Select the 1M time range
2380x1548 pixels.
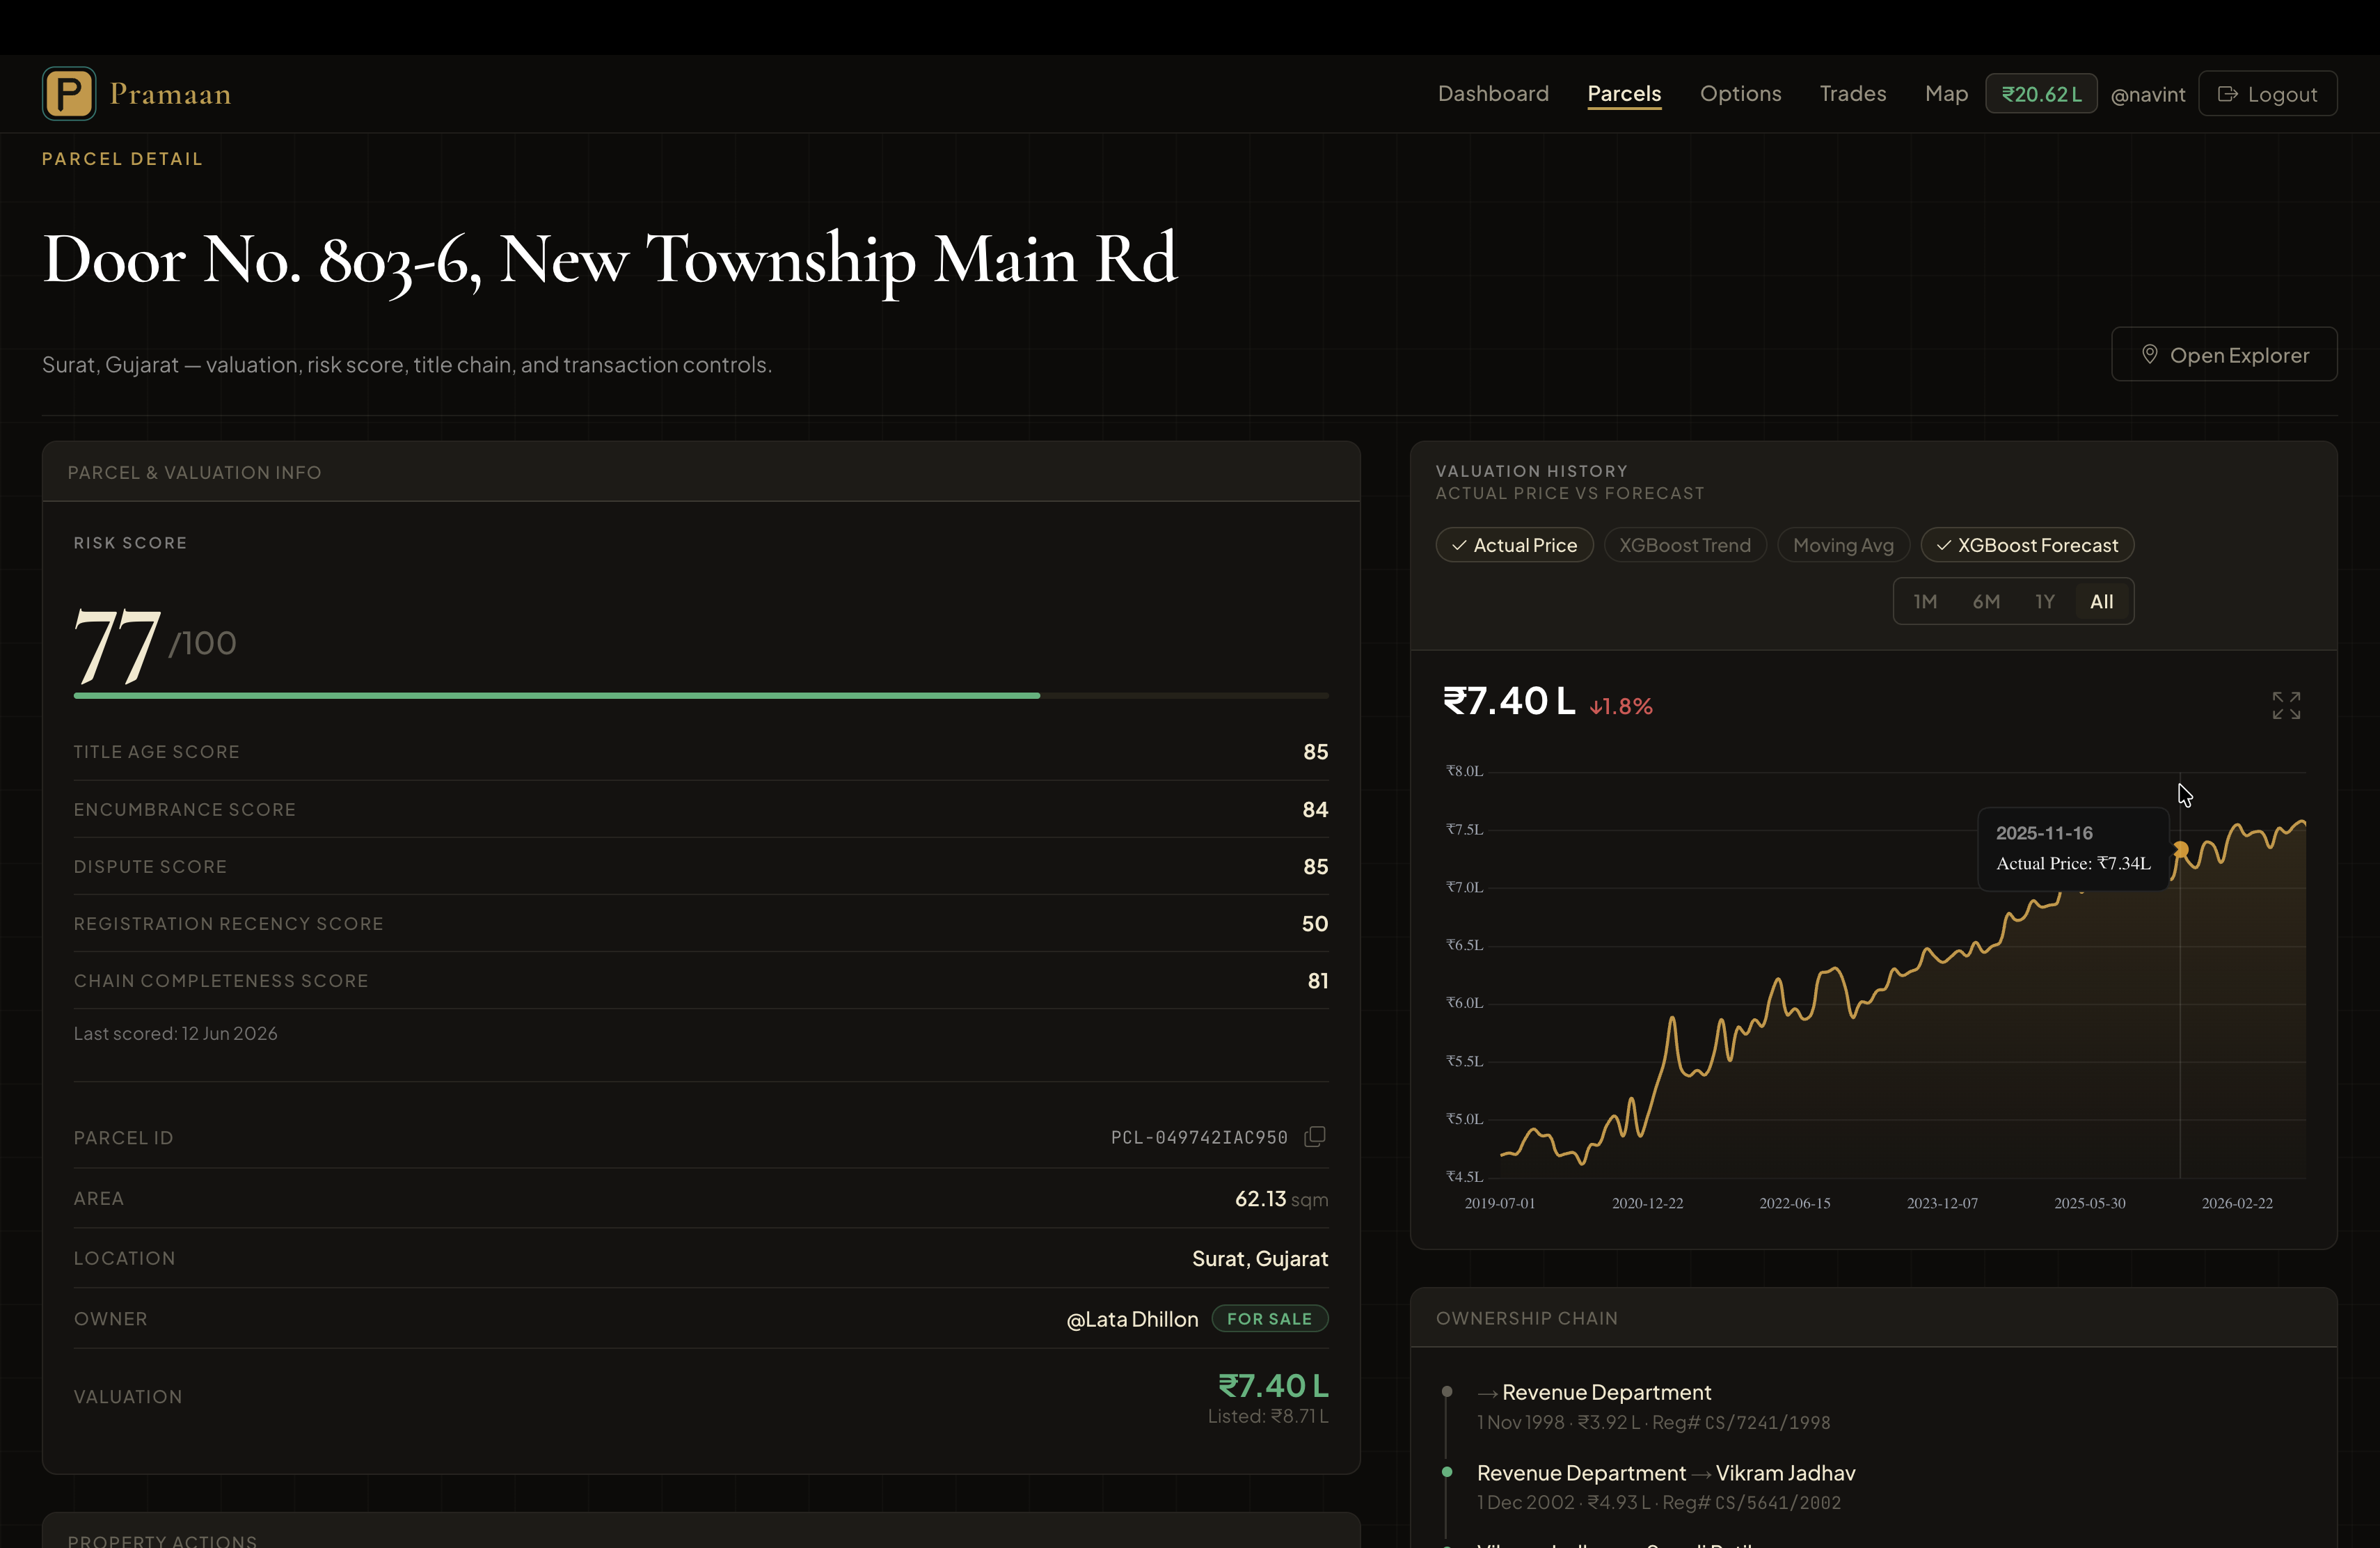click(x=1925, y=602)
